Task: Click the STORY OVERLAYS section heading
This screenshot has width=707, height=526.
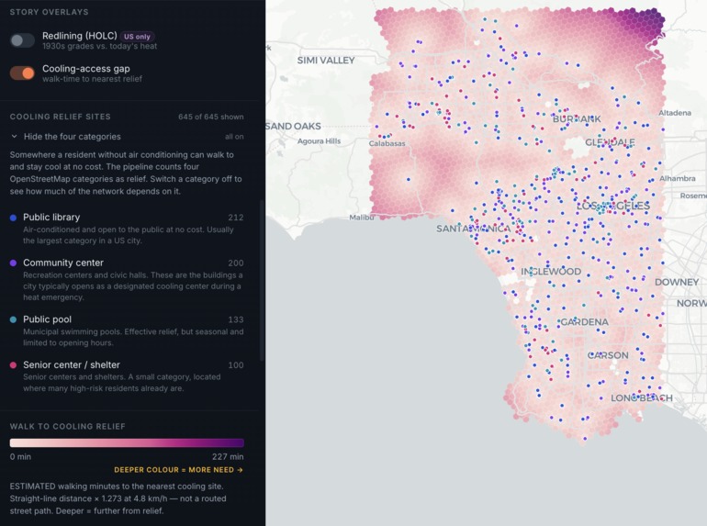Action: point(50,12)
